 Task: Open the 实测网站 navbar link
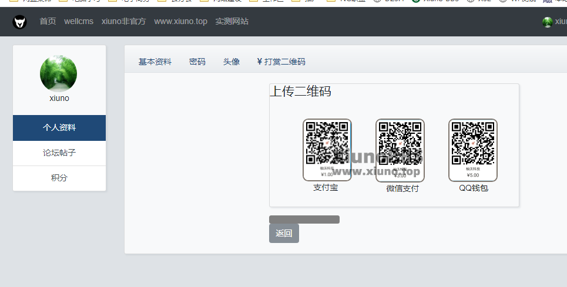(232, 21)
